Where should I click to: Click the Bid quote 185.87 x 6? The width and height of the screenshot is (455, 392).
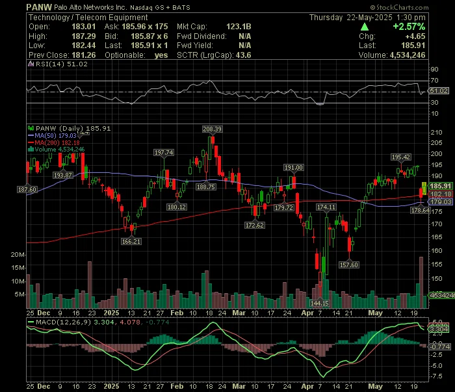coord(149,36)
